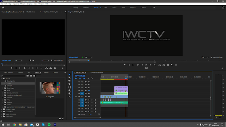Open the Sequence menu
226x127 pixels.
click(x=16, y=4)
